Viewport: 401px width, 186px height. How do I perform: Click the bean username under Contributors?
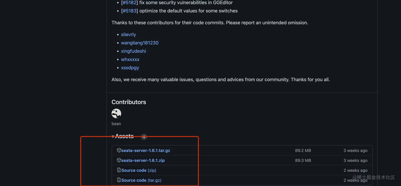coord(116,124)
